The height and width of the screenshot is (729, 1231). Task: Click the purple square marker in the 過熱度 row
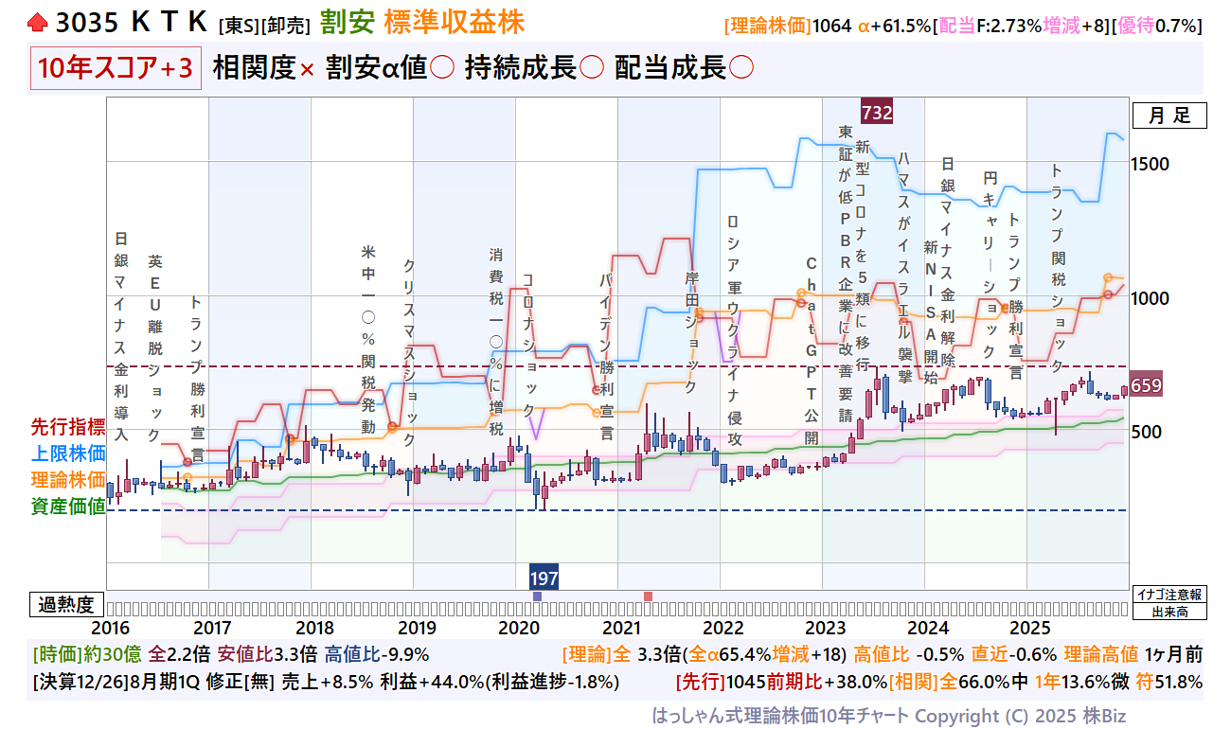[x=538, y=596]
